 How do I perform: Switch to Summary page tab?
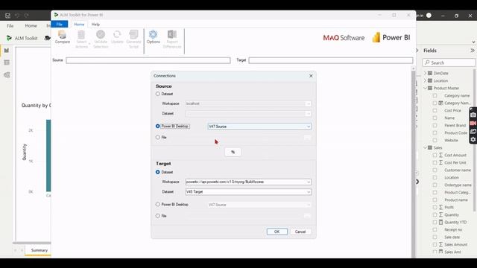40,250
